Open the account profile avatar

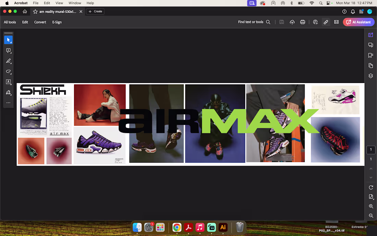tap(369, 12)
